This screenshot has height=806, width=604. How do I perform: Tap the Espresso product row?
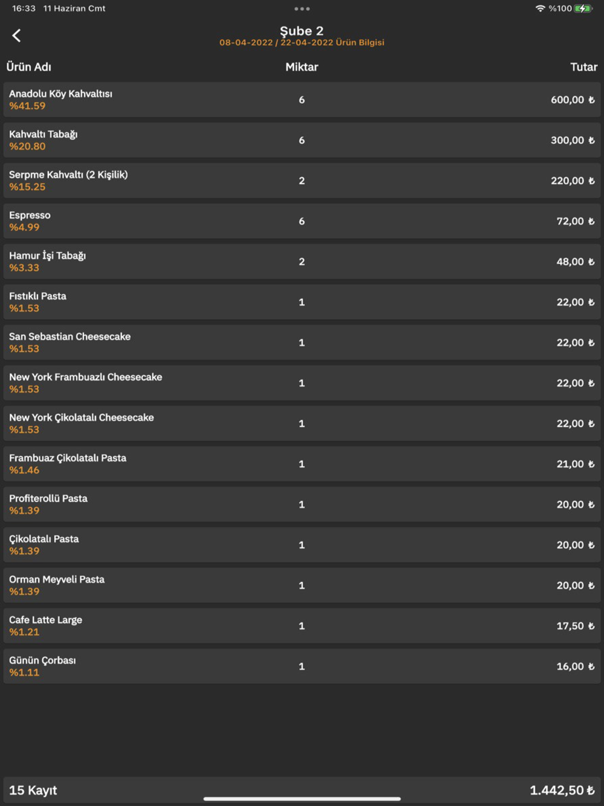(301, 221)
